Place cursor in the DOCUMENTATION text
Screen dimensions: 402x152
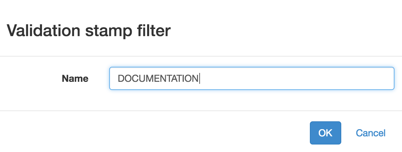click(158, 79)
